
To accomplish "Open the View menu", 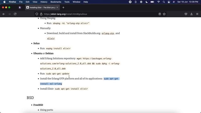I will point(35,2).
